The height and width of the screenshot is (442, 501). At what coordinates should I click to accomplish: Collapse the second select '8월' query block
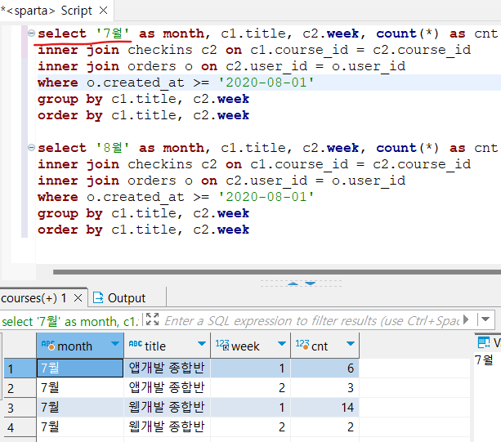(31, 147)
